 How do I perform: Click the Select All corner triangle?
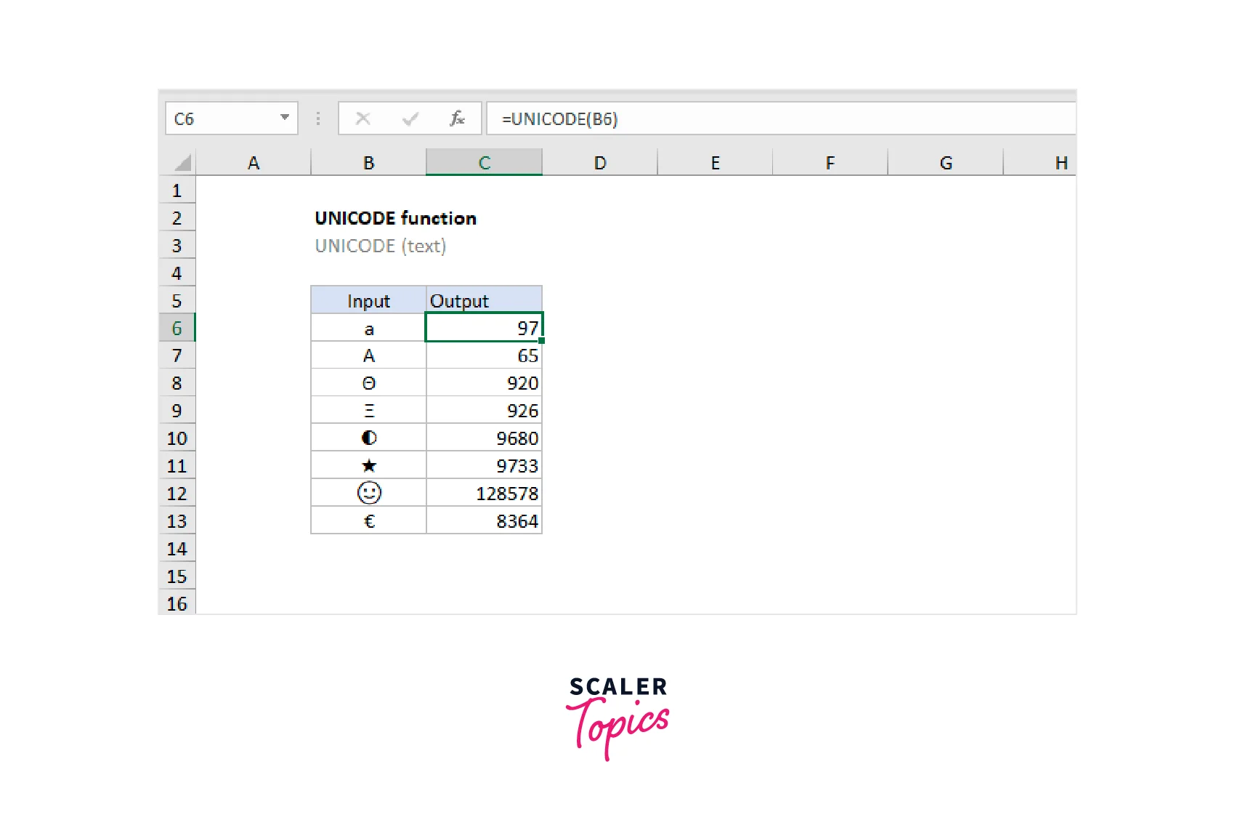pyautogui.click(x=182, y=163)
